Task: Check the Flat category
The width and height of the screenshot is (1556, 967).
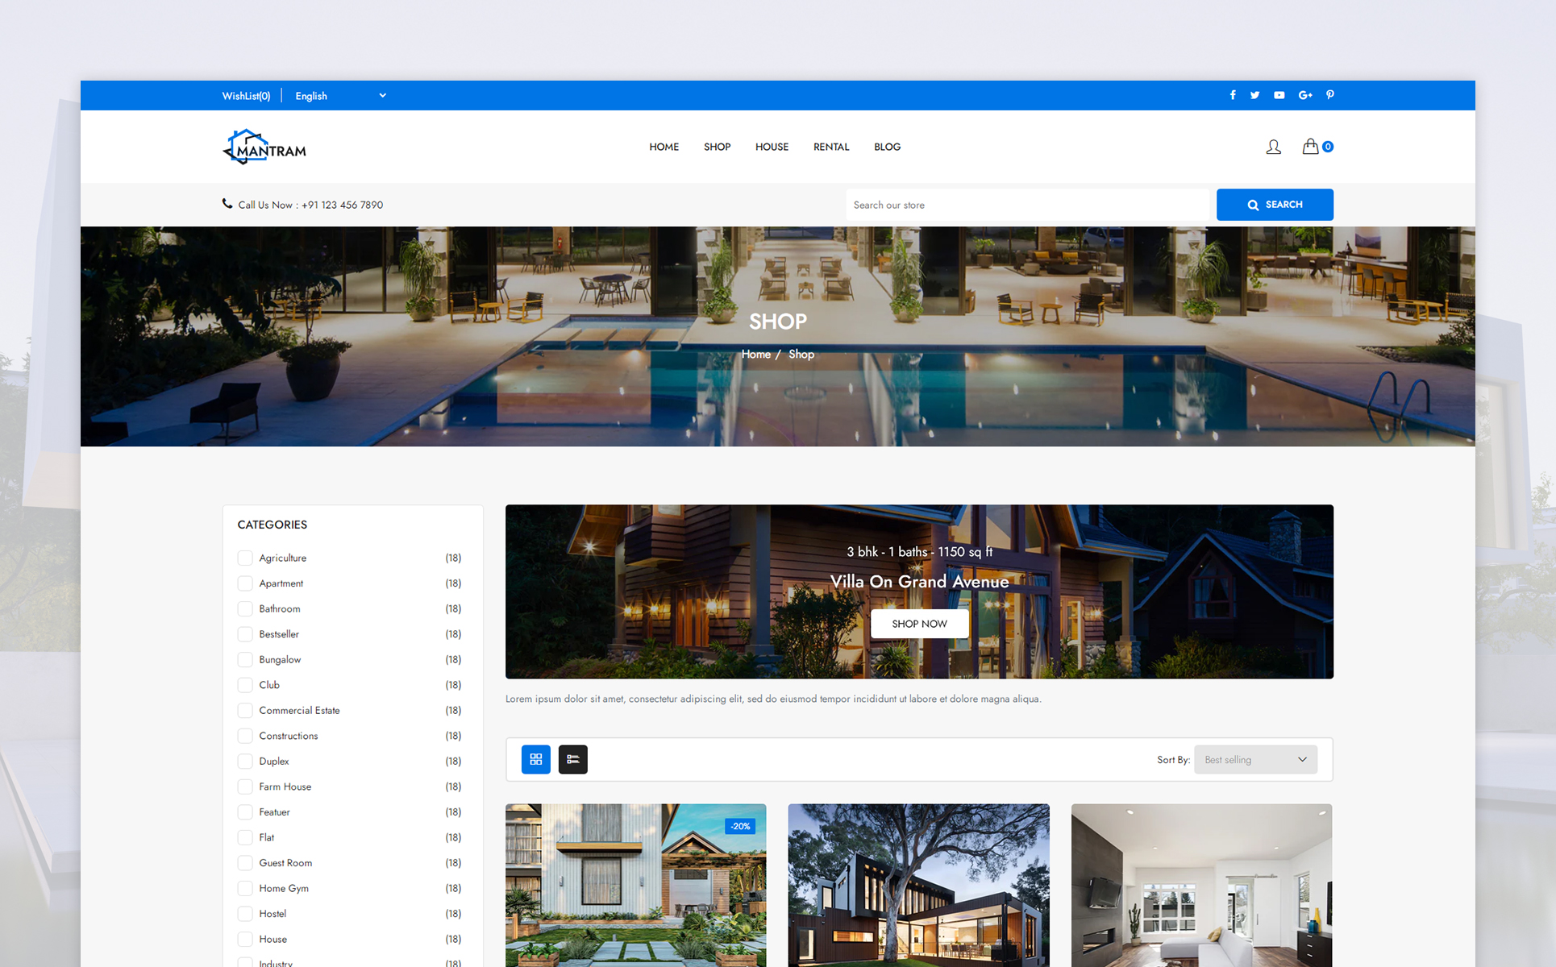Action: [245, 837]
